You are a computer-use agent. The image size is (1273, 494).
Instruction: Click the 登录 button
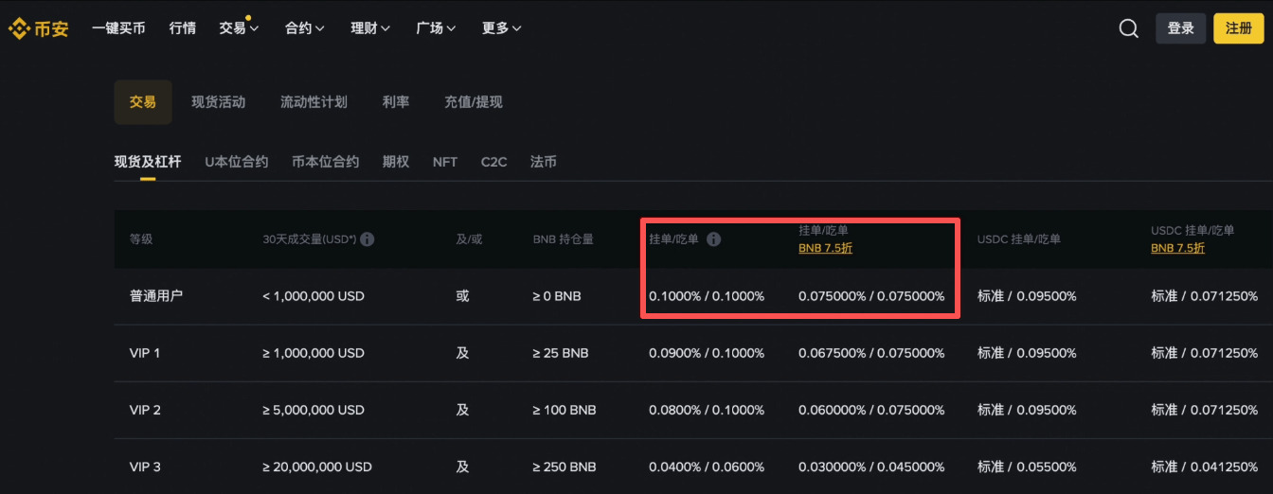click(1180, 28)
